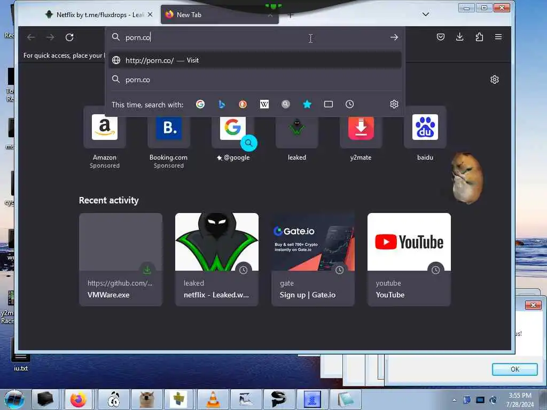This screenshot has height=410, width=547.
Task: Close the Netflix by t.me/fluxdrops tab
Action: pyautogui.click(x=150, y=14)
